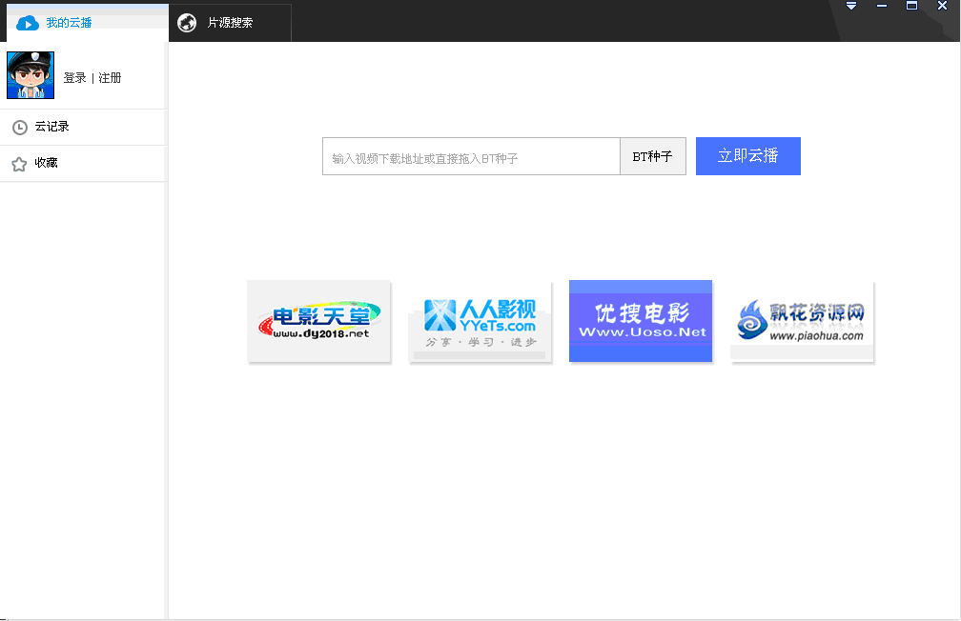The width and height of the screenshot is (961, 621).
Task: Click the star icon beside 收藏
Action: [x=20, y=163]
